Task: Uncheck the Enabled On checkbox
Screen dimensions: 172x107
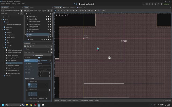Action: [39, 58]
